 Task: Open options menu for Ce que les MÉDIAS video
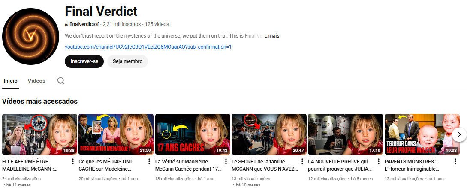coord(149,162)
